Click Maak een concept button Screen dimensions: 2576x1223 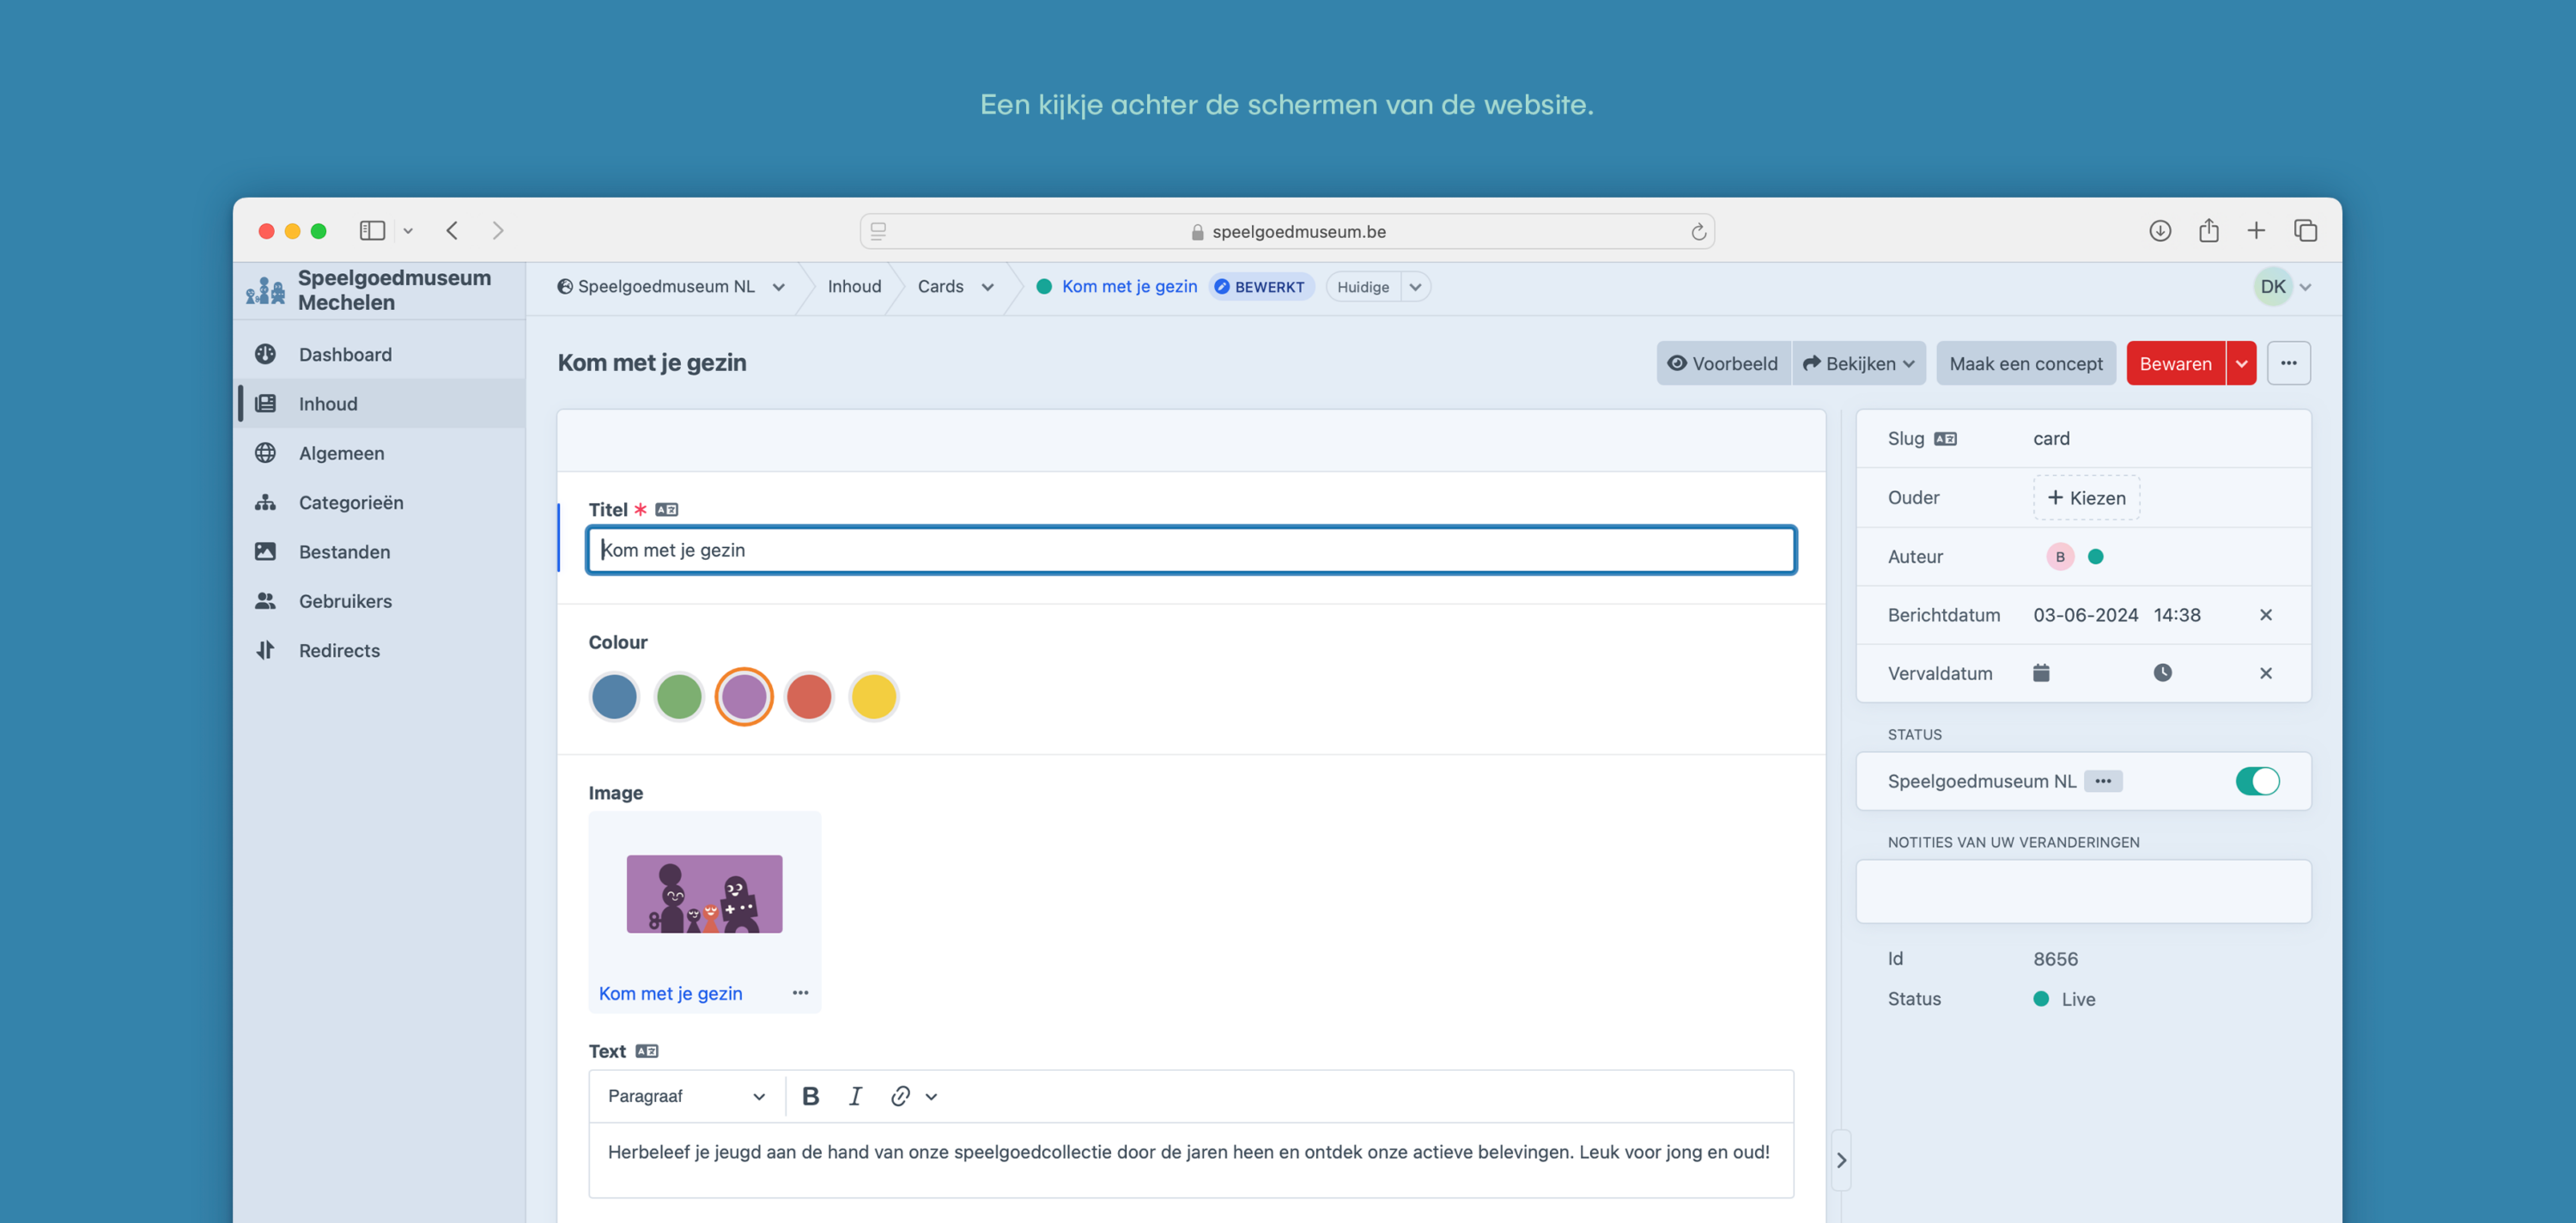tap(2026, 363)
